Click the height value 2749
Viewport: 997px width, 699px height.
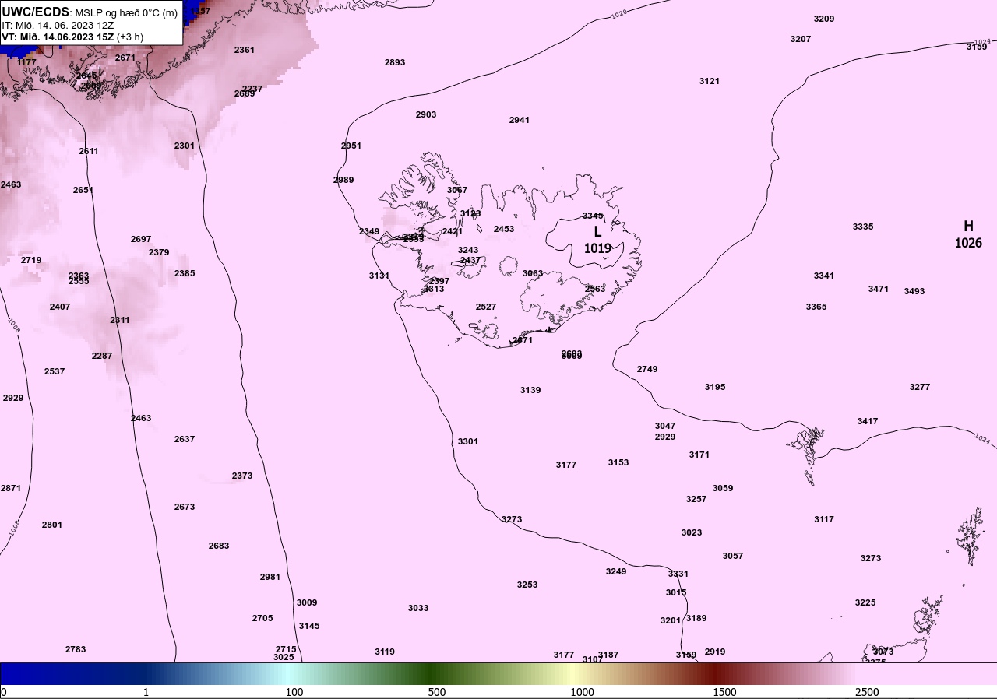647,369
